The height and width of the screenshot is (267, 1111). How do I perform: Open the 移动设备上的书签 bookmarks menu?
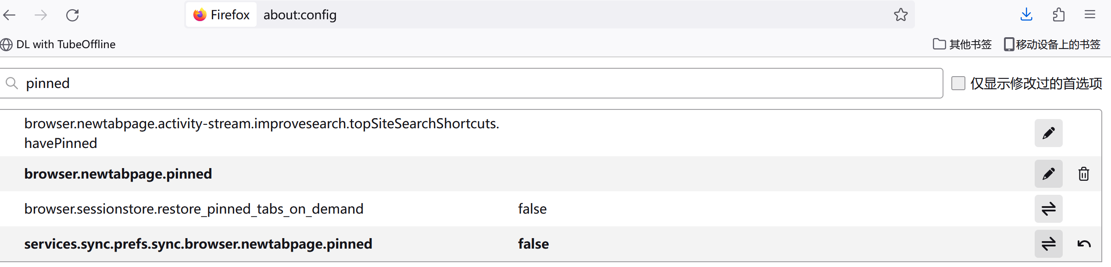click(1052, 44)
